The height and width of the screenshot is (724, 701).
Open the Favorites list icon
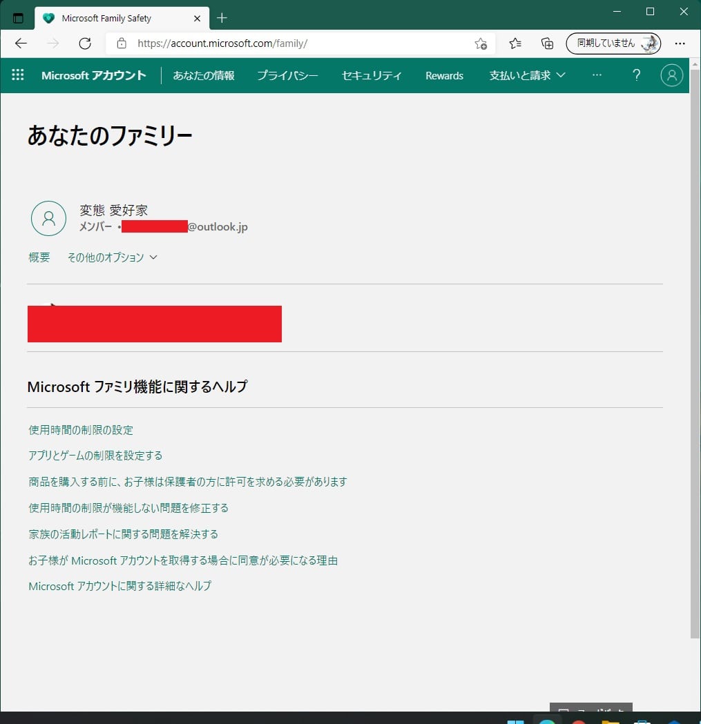click(515, 43)
